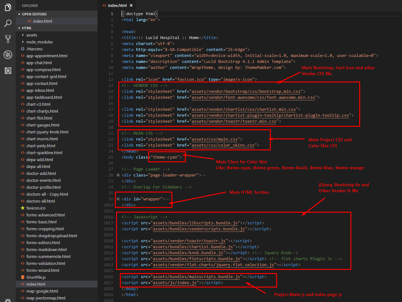This screenshot has height=302, width=402.
Task: Click the favicon.ico star file icon
Action: click(x=23, y=208)
